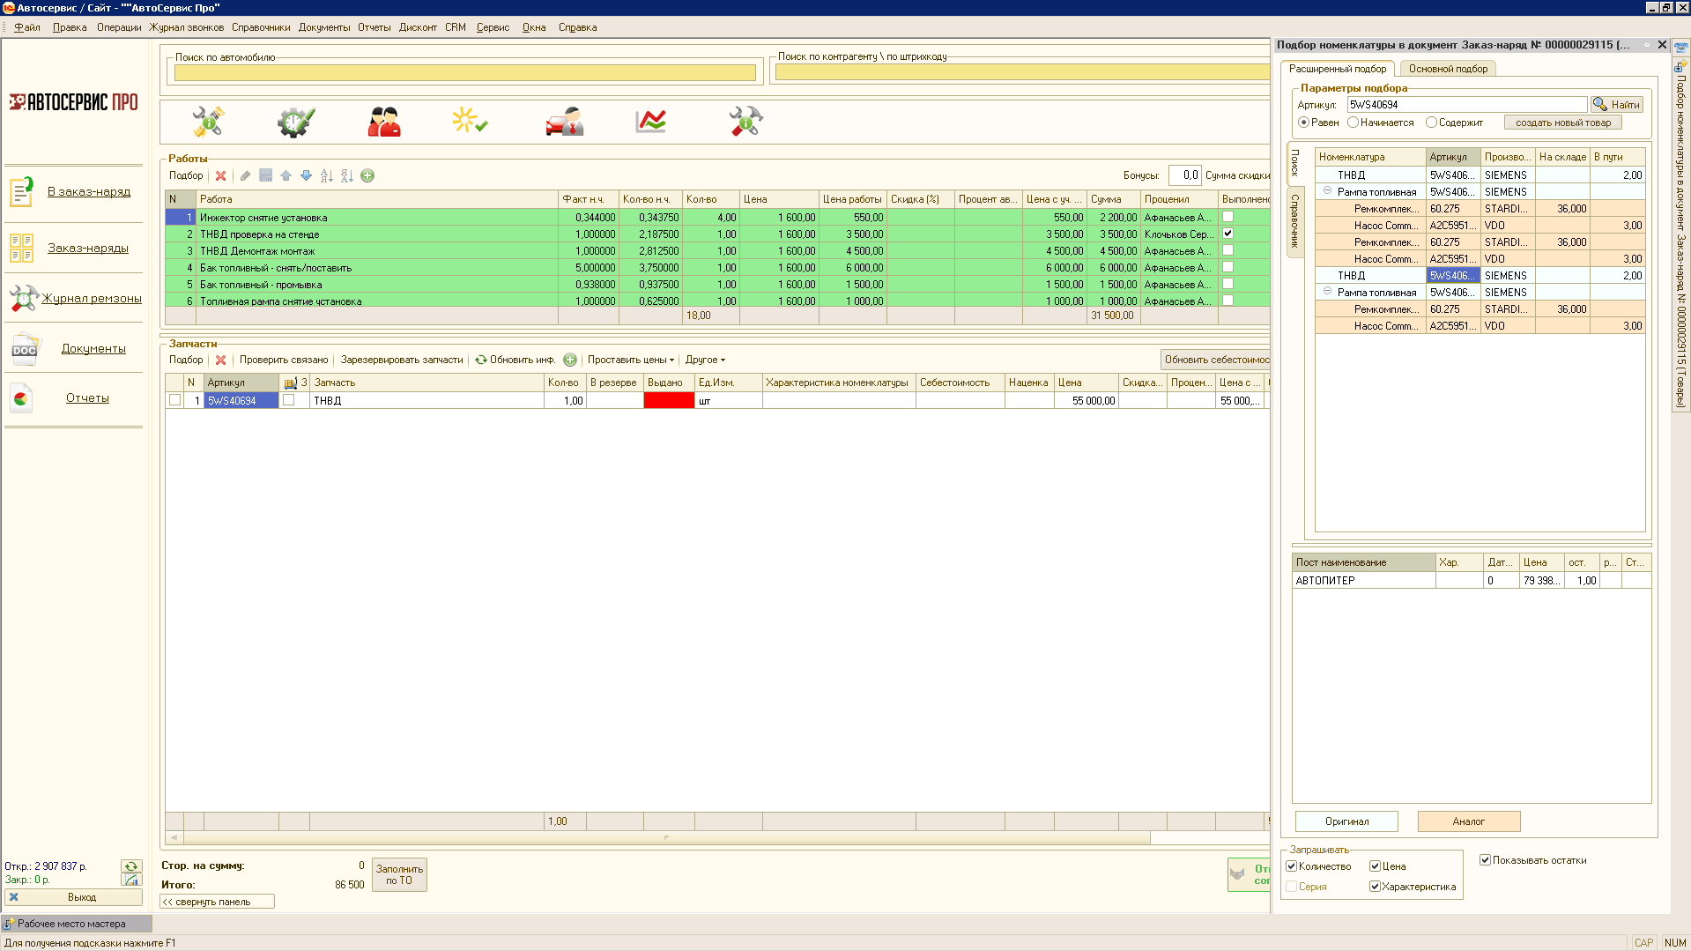Toggle the Характеристика checkbox
The height and width of the screenshot is (951, 1691).
[x=1375, y=887]
